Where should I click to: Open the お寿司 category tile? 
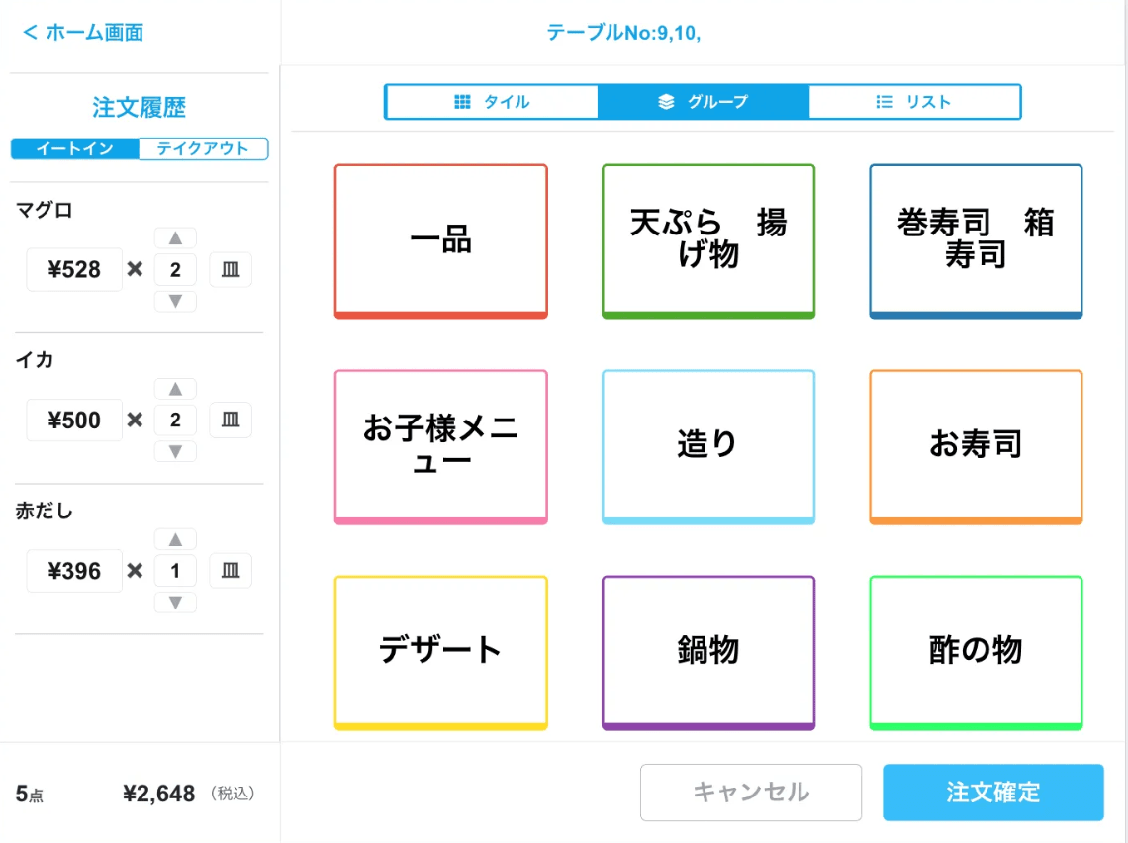(976, 445)
